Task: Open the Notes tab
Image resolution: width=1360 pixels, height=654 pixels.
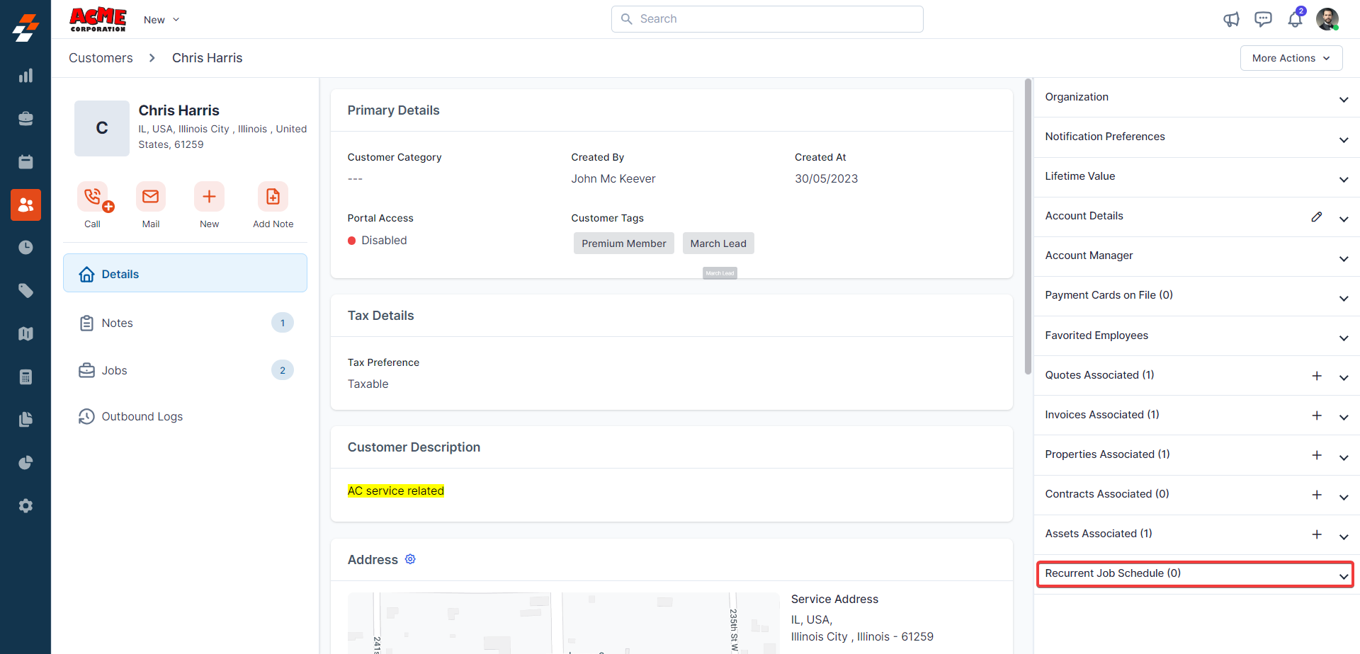Action: [118, 323]
